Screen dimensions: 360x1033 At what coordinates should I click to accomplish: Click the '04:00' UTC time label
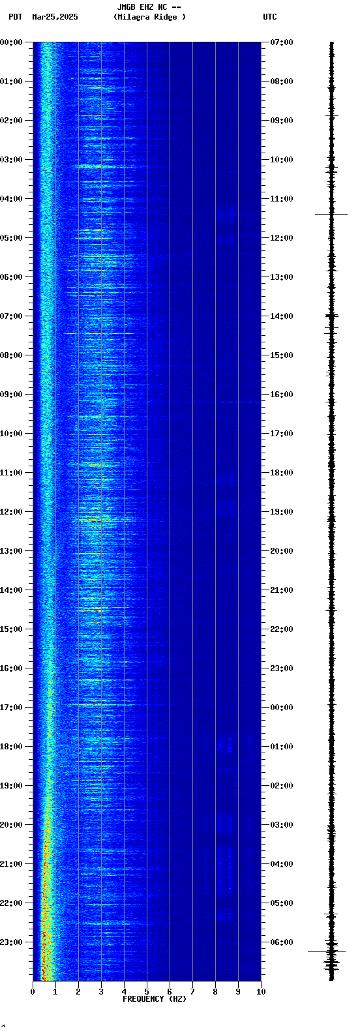(x=282, y=864)
